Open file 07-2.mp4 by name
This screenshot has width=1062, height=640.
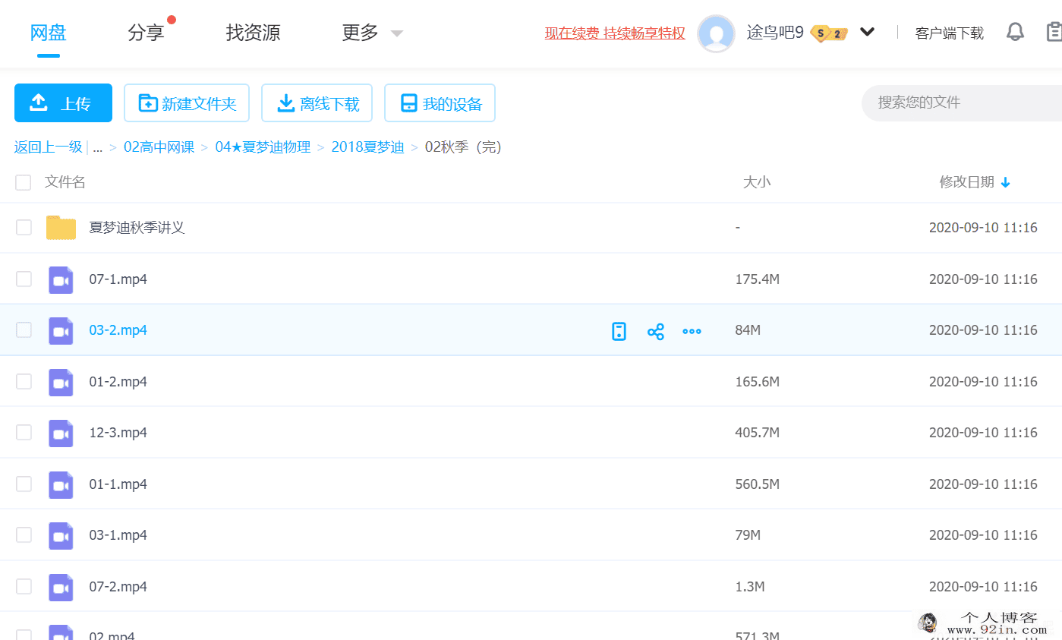[x=118, y=587]
